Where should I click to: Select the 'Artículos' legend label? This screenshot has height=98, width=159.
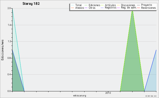110,5
